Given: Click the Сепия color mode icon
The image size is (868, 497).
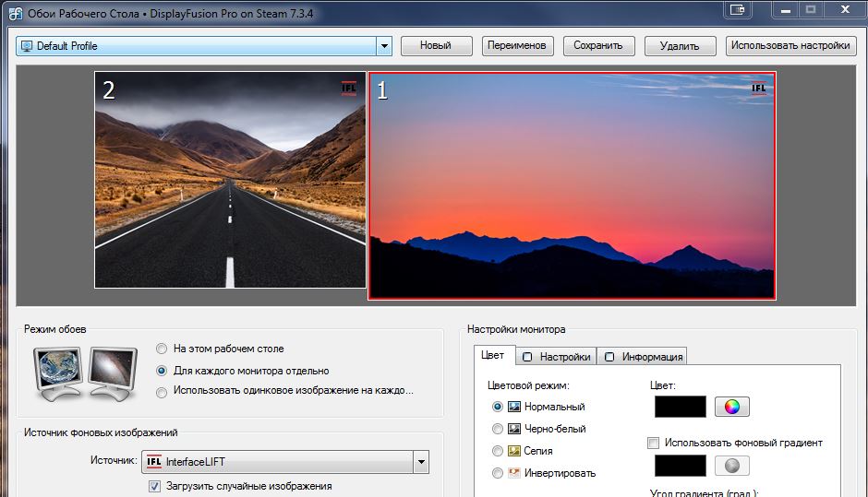Looking at the screenshot, I should coord(514,451).
